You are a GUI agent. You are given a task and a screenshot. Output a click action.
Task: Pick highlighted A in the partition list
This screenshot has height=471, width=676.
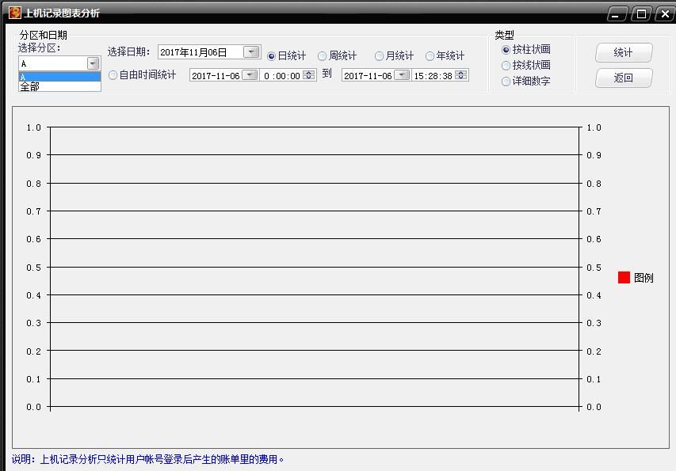point(59,77)
